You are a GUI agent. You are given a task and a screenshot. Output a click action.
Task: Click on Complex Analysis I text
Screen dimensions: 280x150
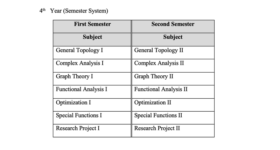80,63
